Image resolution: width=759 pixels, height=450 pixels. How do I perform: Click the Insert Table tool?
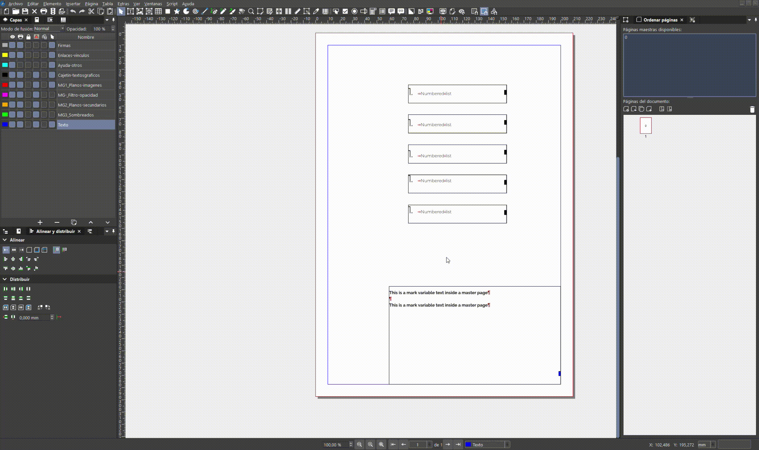pos(158,12)
